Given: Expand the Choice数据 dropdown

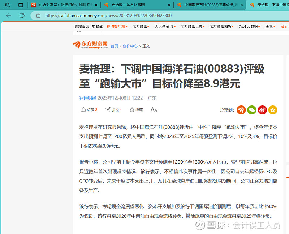Looking at the screenshot, I should point(249,26).
